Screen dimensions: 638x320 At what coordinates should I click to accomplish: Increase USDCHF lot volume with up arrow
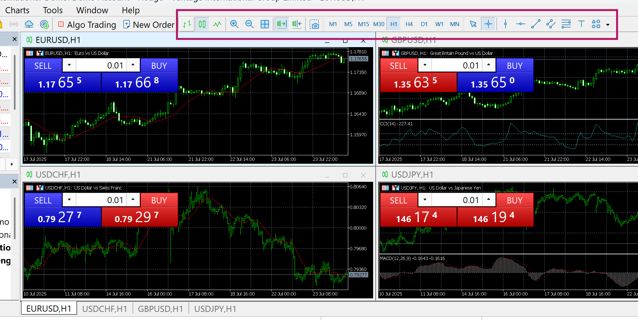[133, 199]
